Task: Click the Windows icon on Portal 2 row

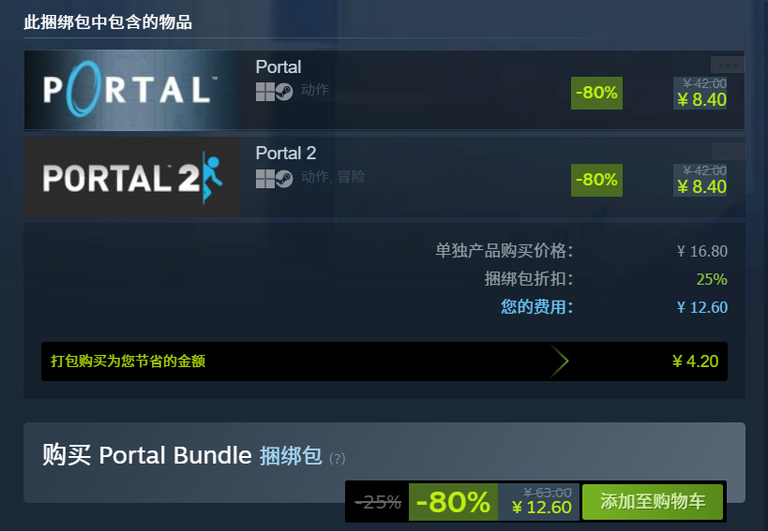Action: 265,179
